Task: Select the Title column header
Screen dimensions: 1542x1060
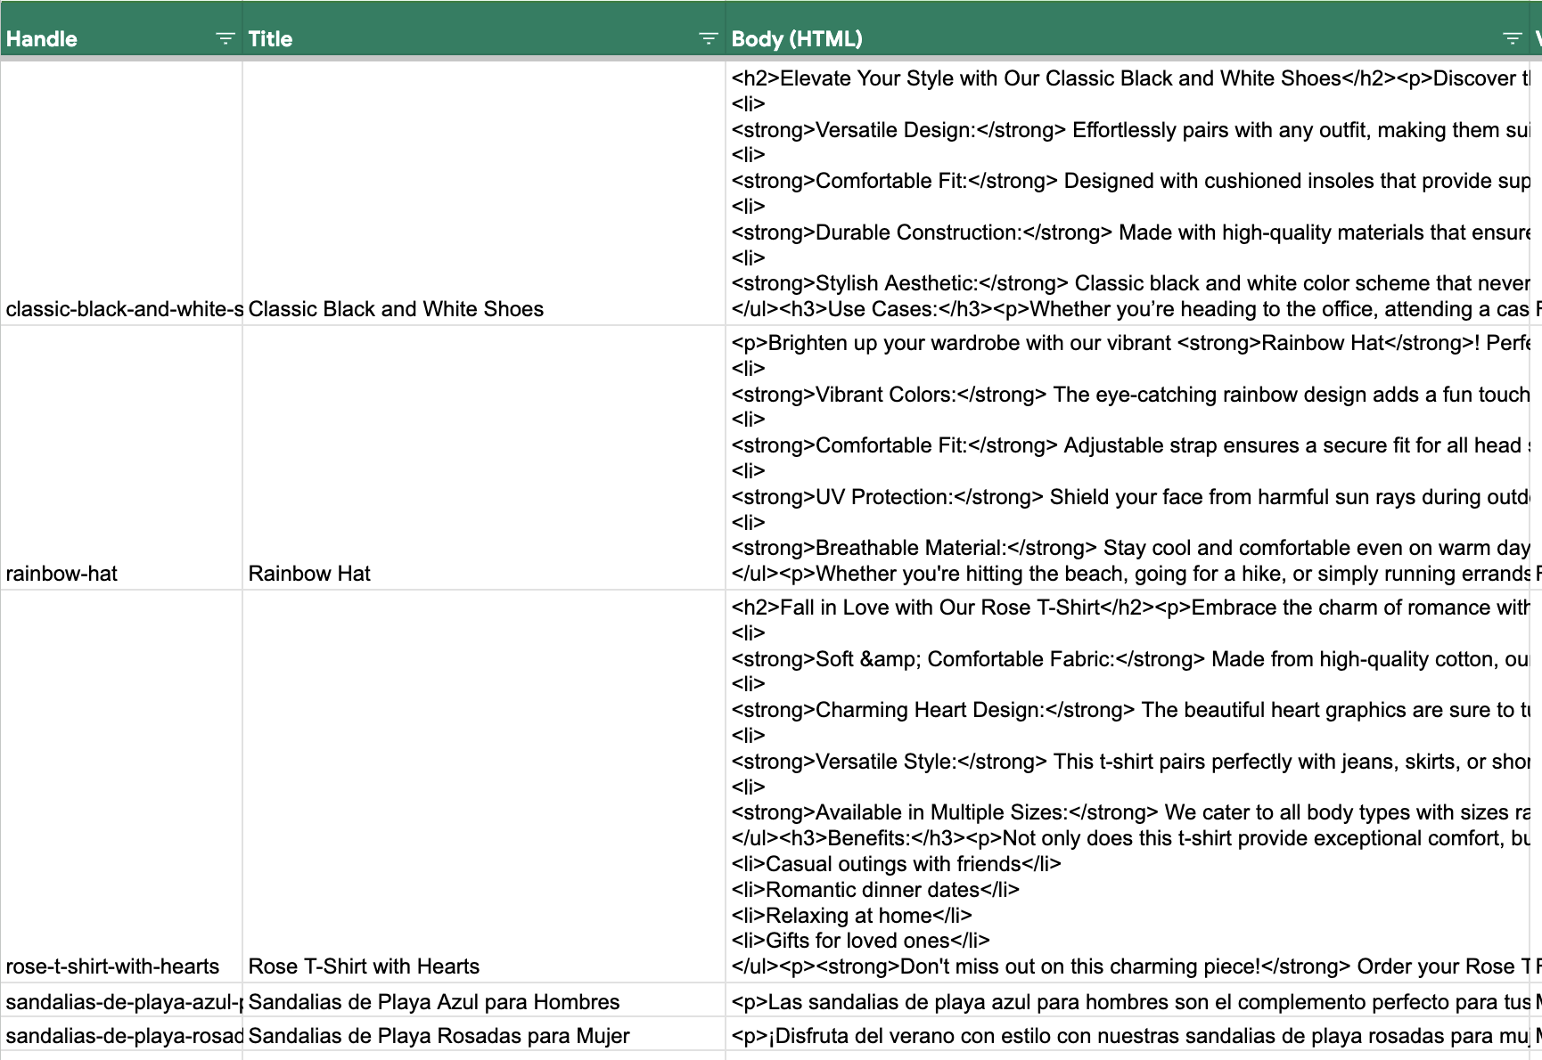Action: pyautogui.click(x=484, y=30)
